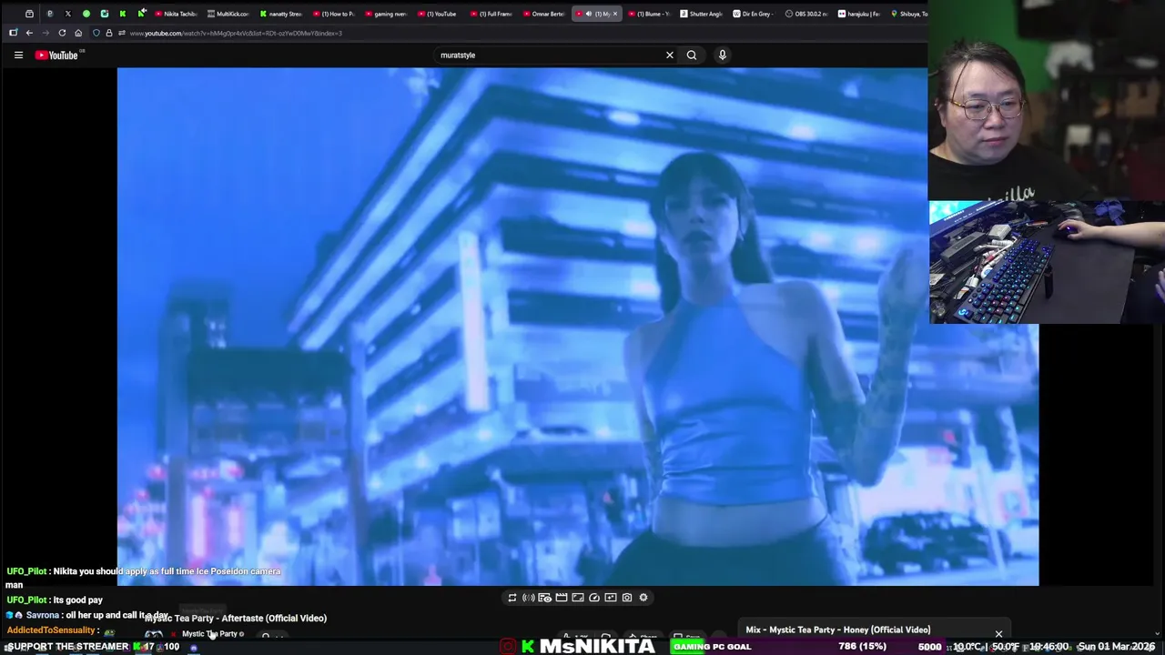Switch to the Blume tab
This screenshot has height=655, width=1165.
coord(649,14)
